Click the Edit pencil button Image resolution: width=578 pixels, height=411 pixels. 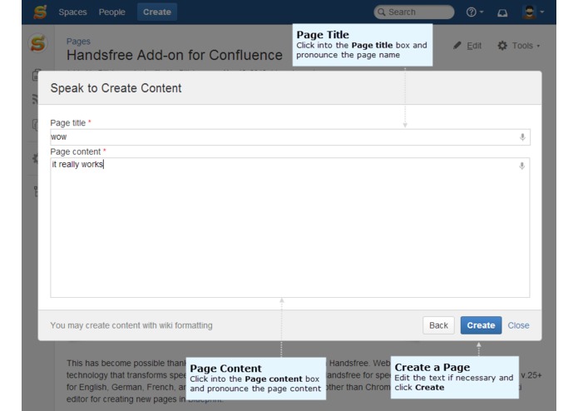[x=467, y=46]
